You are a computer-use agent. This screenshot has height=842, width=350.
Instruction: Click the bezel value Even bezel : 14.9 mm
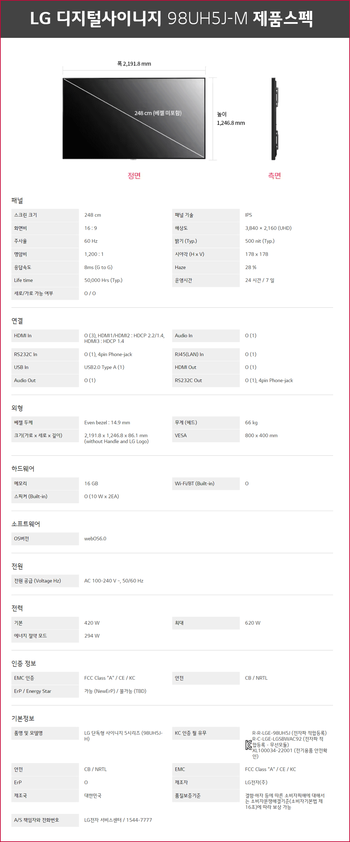coord(107,423)
